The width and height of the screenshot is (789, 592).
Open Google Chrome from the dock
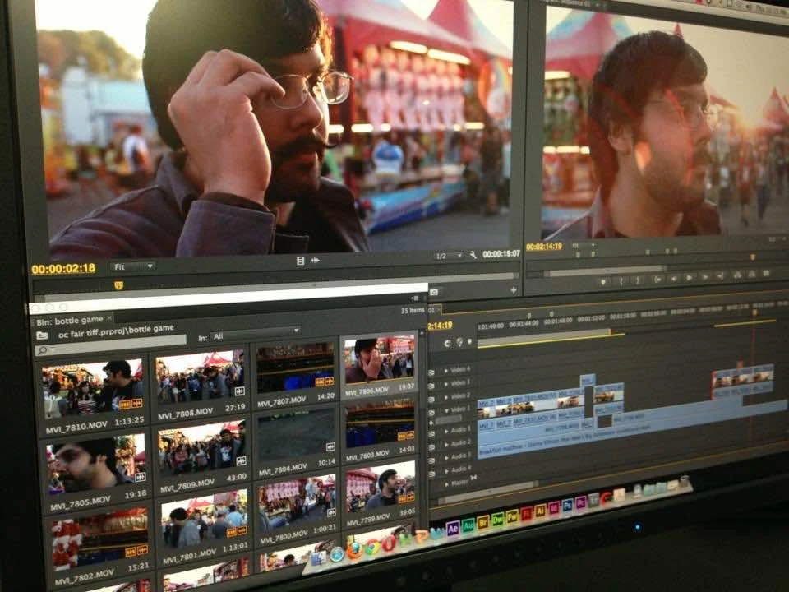click(x=372, y=547)
